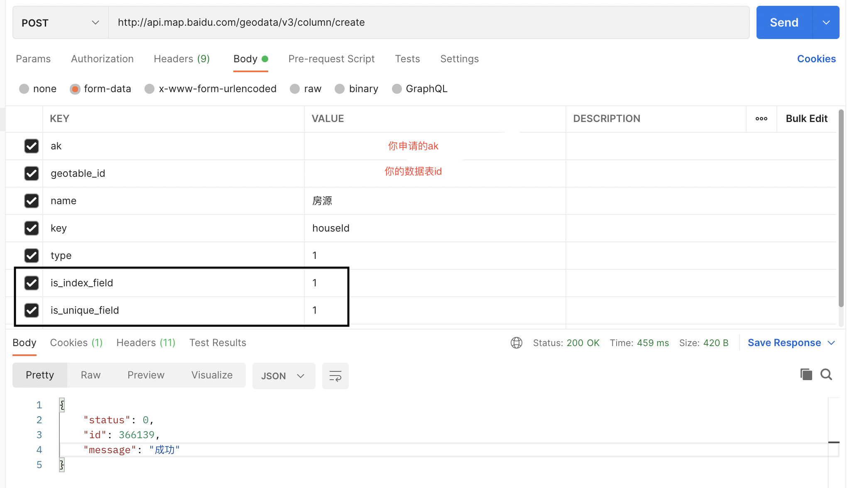This screenshot has height=488, width=857.
Task: Uncheck the is_index_field row
Action: pos(32,283)
